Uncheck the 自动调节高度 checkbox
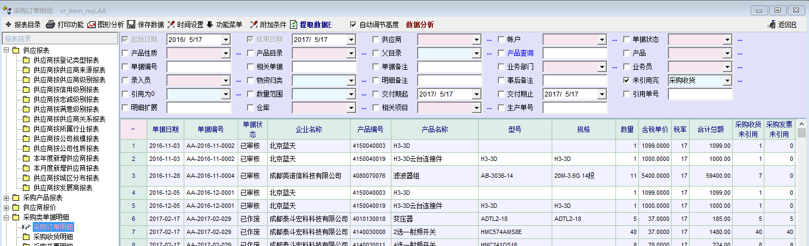This screenshot has height=246, width=809. [353, 25]
